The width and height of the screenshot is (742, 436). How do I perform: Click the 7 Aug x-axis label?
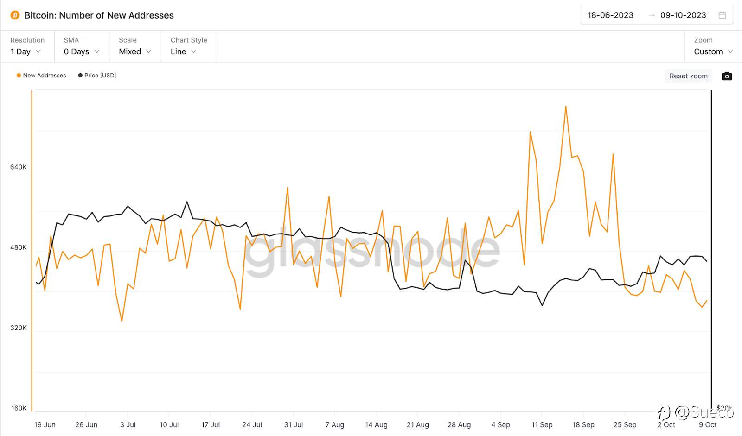click(335, 425)
